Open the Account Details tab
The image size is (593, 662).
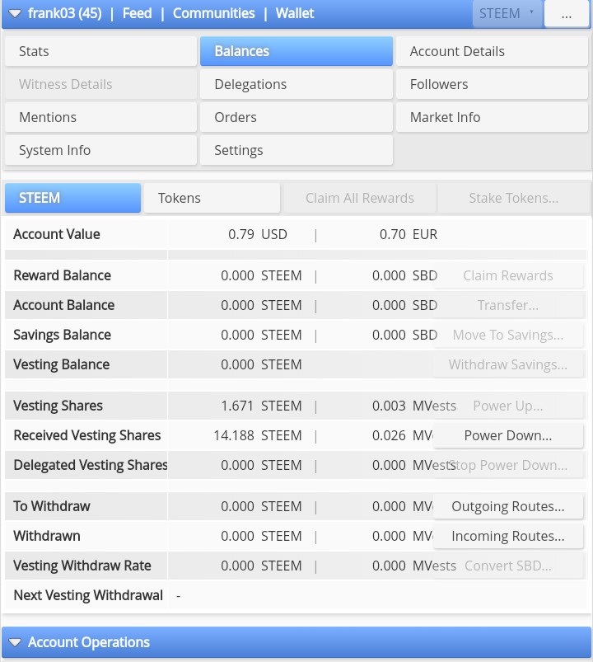(492, 51)
